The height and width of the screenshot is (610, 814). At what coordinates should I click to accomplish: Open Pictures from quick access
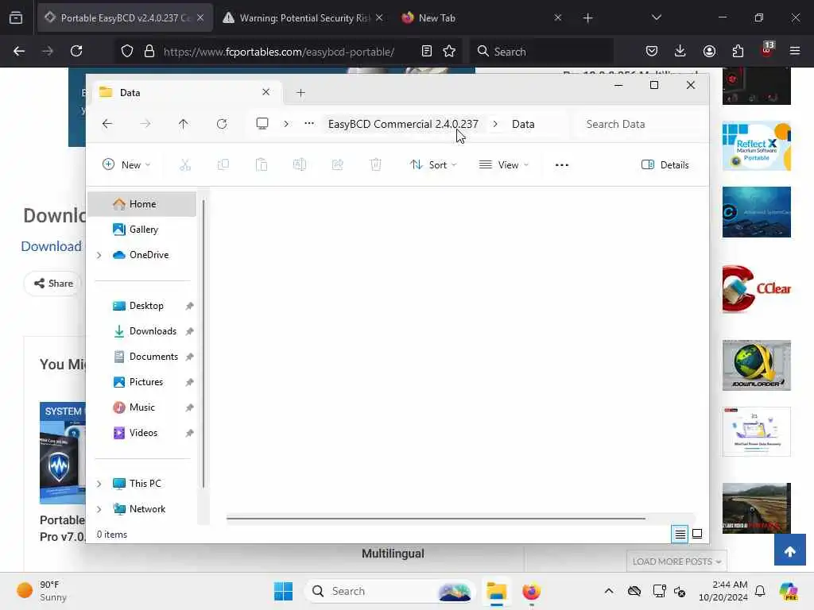(146, 382)
